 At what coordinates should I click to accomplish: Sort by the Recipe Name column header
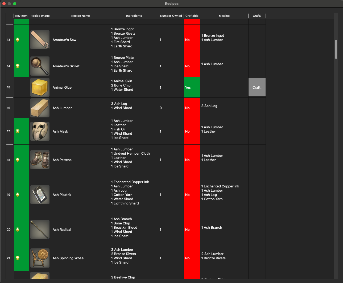80,16
